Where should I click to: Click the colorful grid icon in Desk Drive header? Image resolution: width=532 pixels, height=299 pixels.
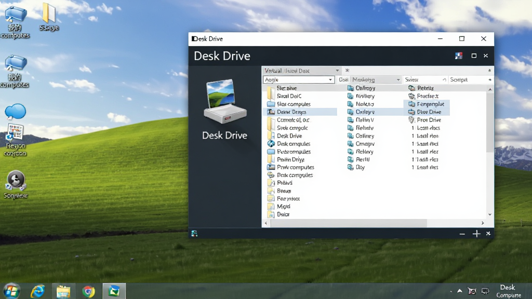tap(459, 56)
